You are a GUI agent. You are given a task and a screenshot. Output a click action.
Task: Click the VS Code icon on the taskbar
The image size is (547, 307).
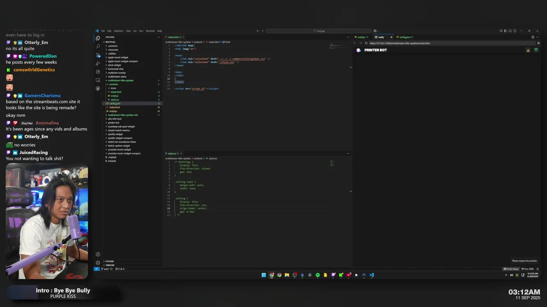pos(371,275)
